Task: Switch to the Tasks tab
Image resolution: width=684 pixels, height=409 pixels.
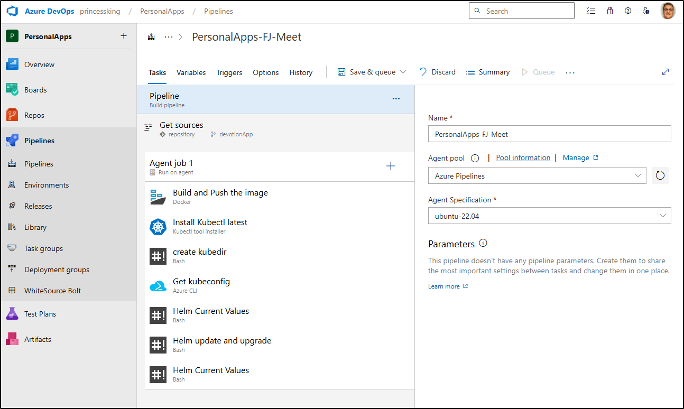Action: (x=158, y=72)
